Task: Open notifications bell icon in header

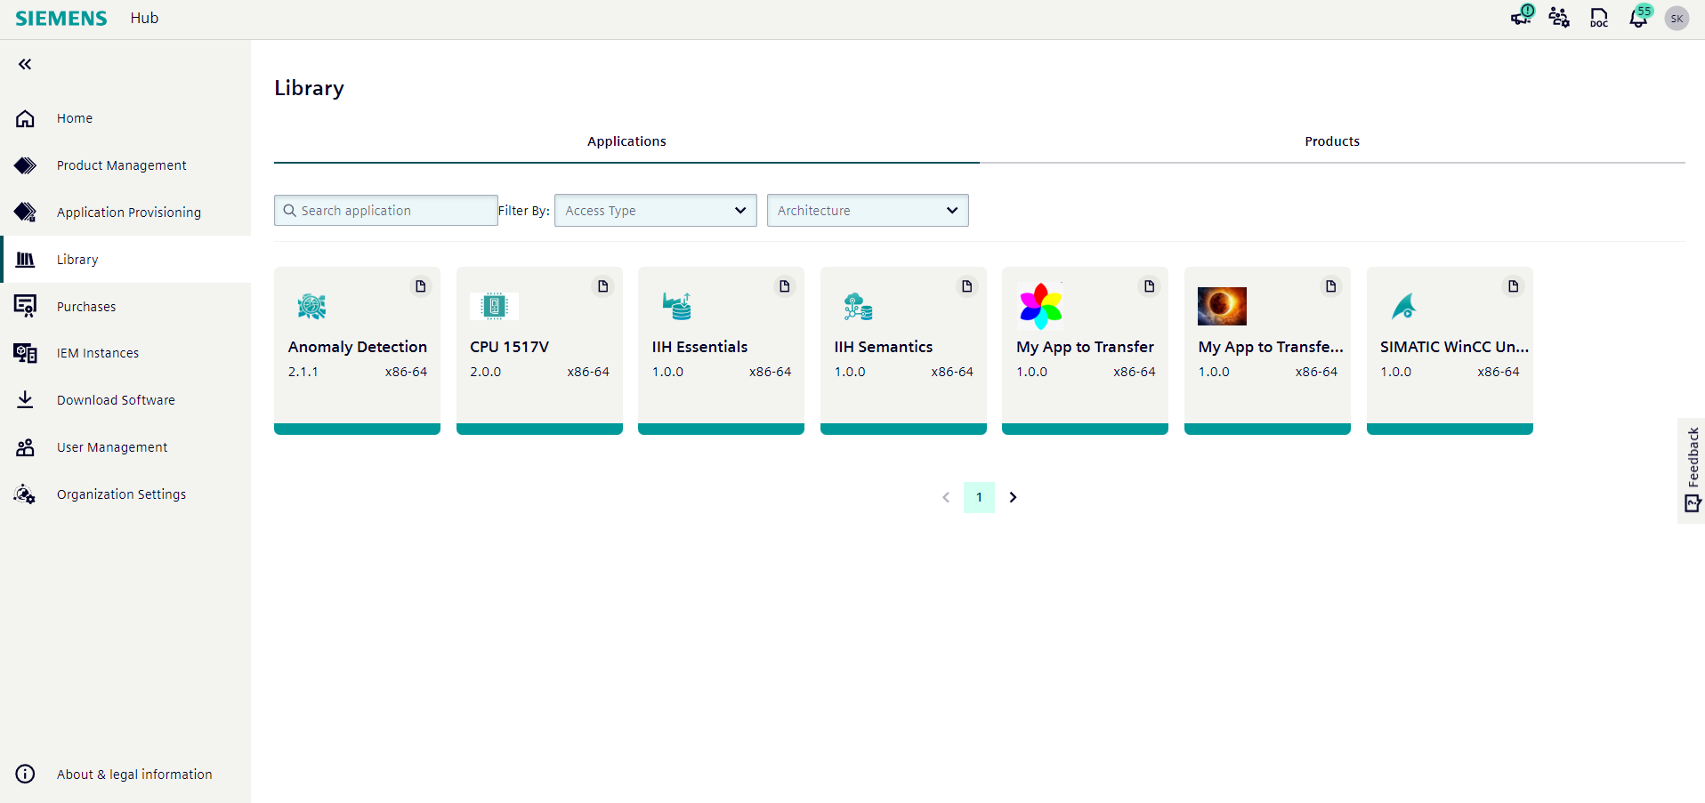Action: pyautogui.click(x=1638, y=18)
